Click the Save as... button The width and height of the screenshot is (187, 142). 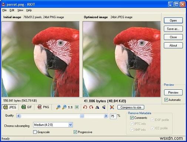(173, 29)
